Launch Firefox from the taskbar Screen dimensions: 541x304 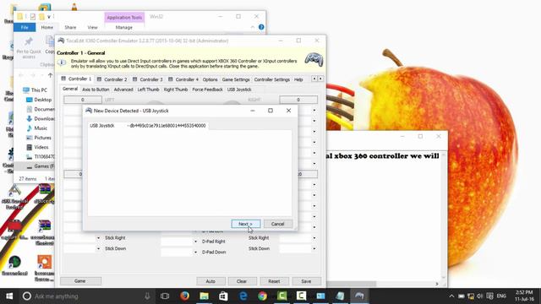pos(184,296)
